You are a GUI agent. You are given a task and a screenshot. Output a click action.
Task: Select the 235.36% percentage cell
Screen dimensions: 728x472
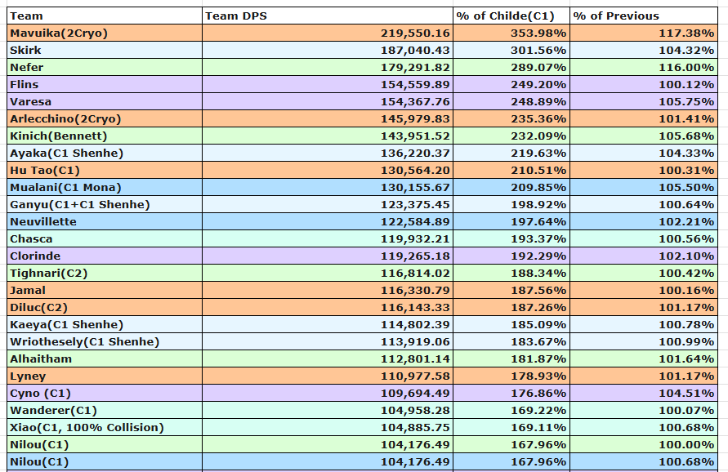(511, 118)
